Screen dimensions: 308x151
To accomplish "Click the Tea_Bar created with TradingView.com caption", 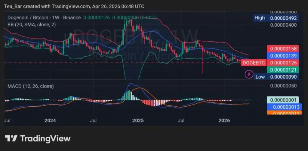I will pyautogui.click(x=74, y=7).
